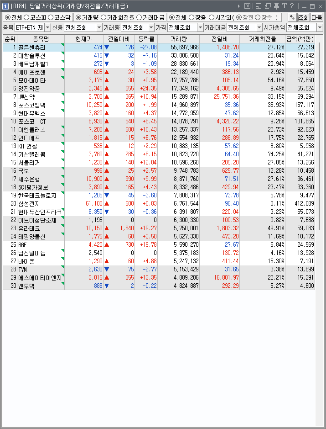Viewport: 326px width, 429px height.
Task: Select stock 포스코 ICT
Action: (x=32, y=122)
